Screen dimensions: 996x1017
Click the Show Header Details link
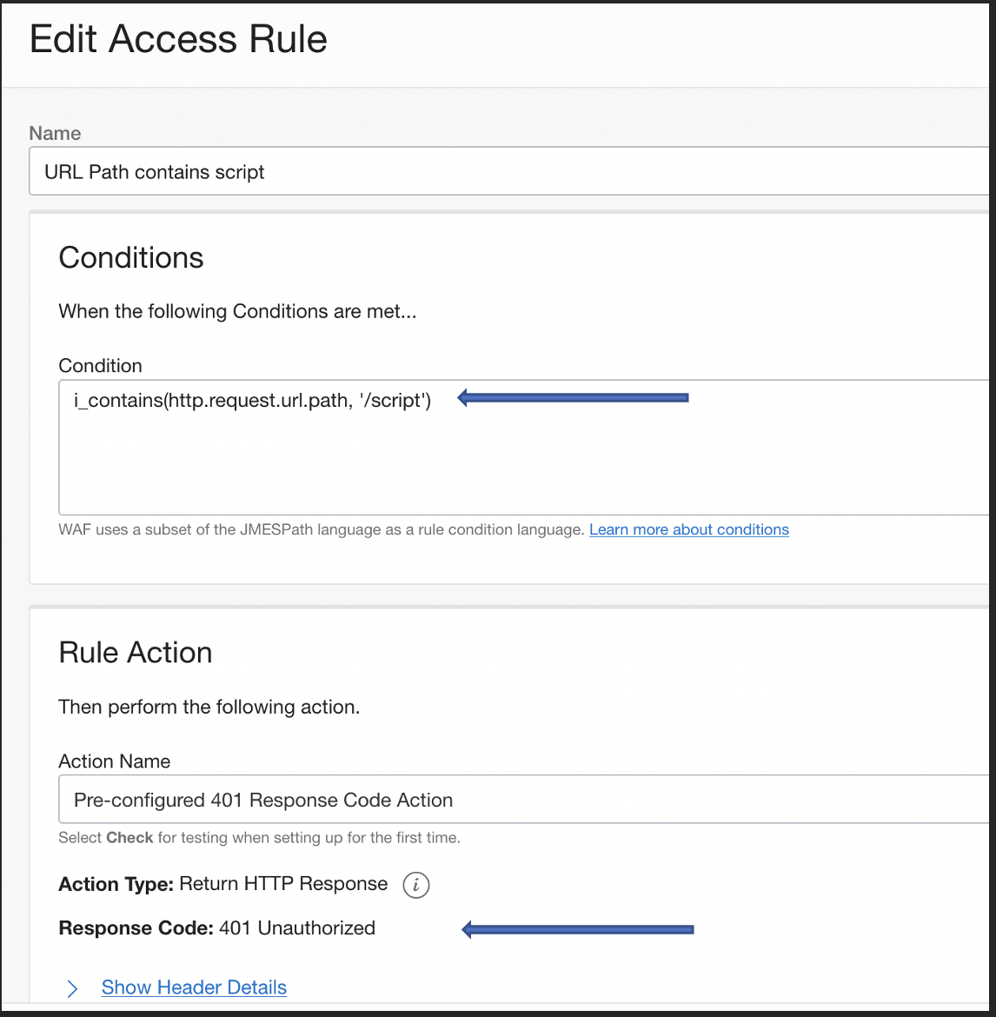pos(193,987)
